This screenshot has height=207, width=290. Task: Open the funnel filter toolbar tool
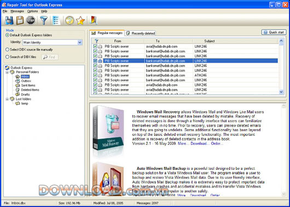pyautogui.click(x=44, y=20)
